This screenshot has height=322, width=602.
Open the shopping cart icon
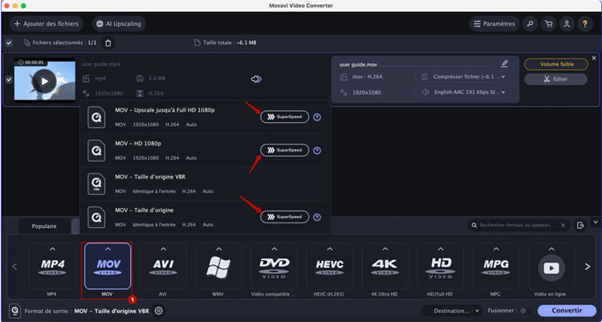pos(549,24)
